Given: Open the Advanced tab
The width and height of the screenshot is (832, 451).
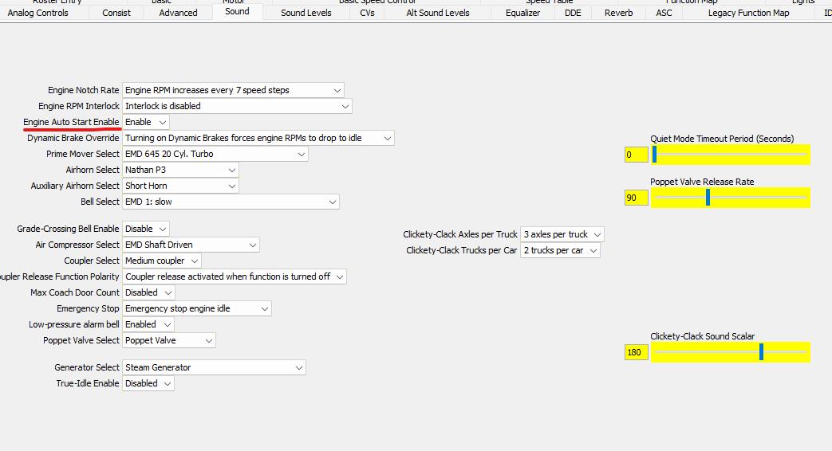Looking at the screenshot, I should coord(179,13).
